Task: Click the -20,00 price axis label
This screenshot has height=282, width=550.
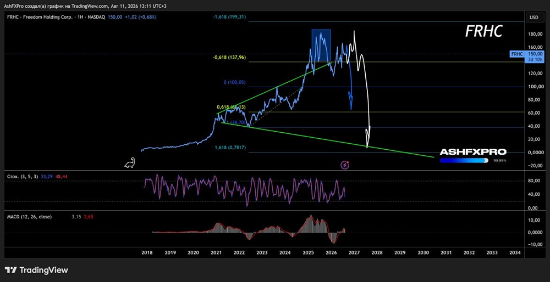Action: (x=535, y=166)
